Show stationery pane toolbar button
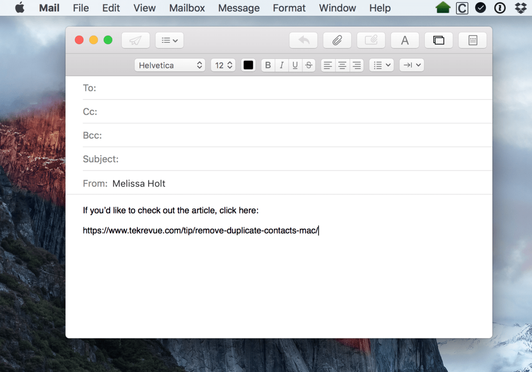The width and height of the screenshot is (532, 372). (473, 40)
